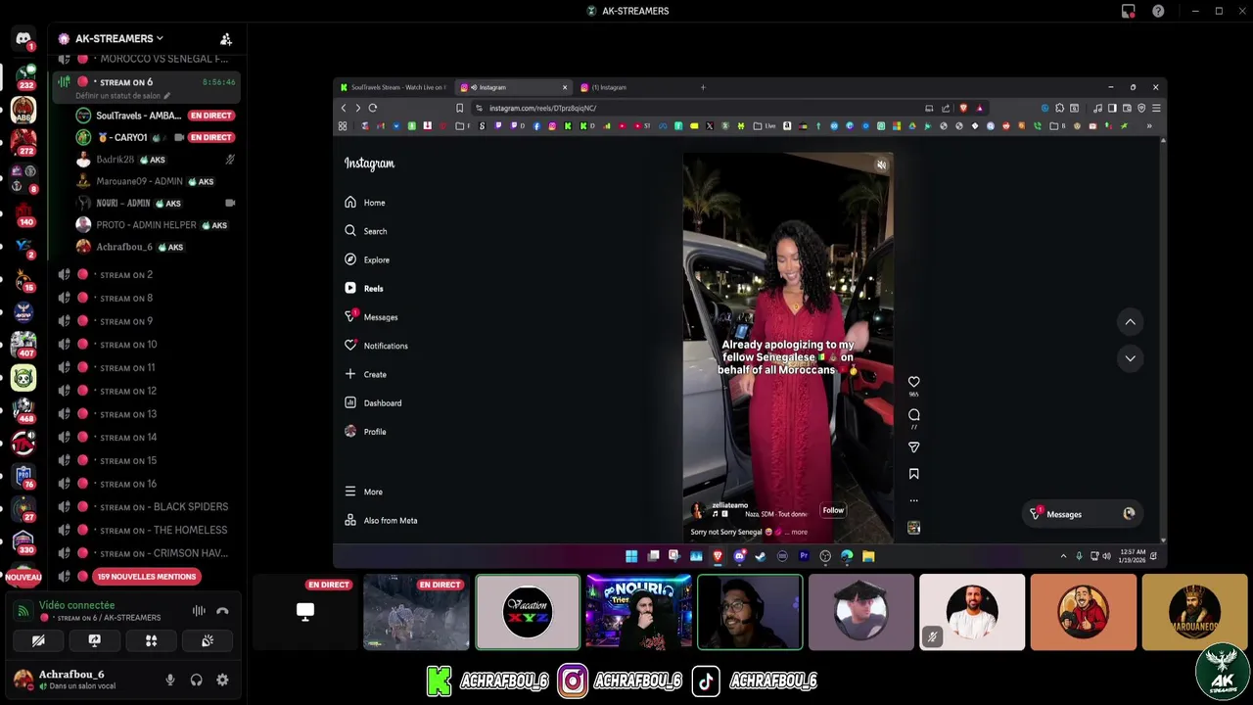Join the STREAM ON 10 voice channel
1253x705 pixels.
coord(147,345)
